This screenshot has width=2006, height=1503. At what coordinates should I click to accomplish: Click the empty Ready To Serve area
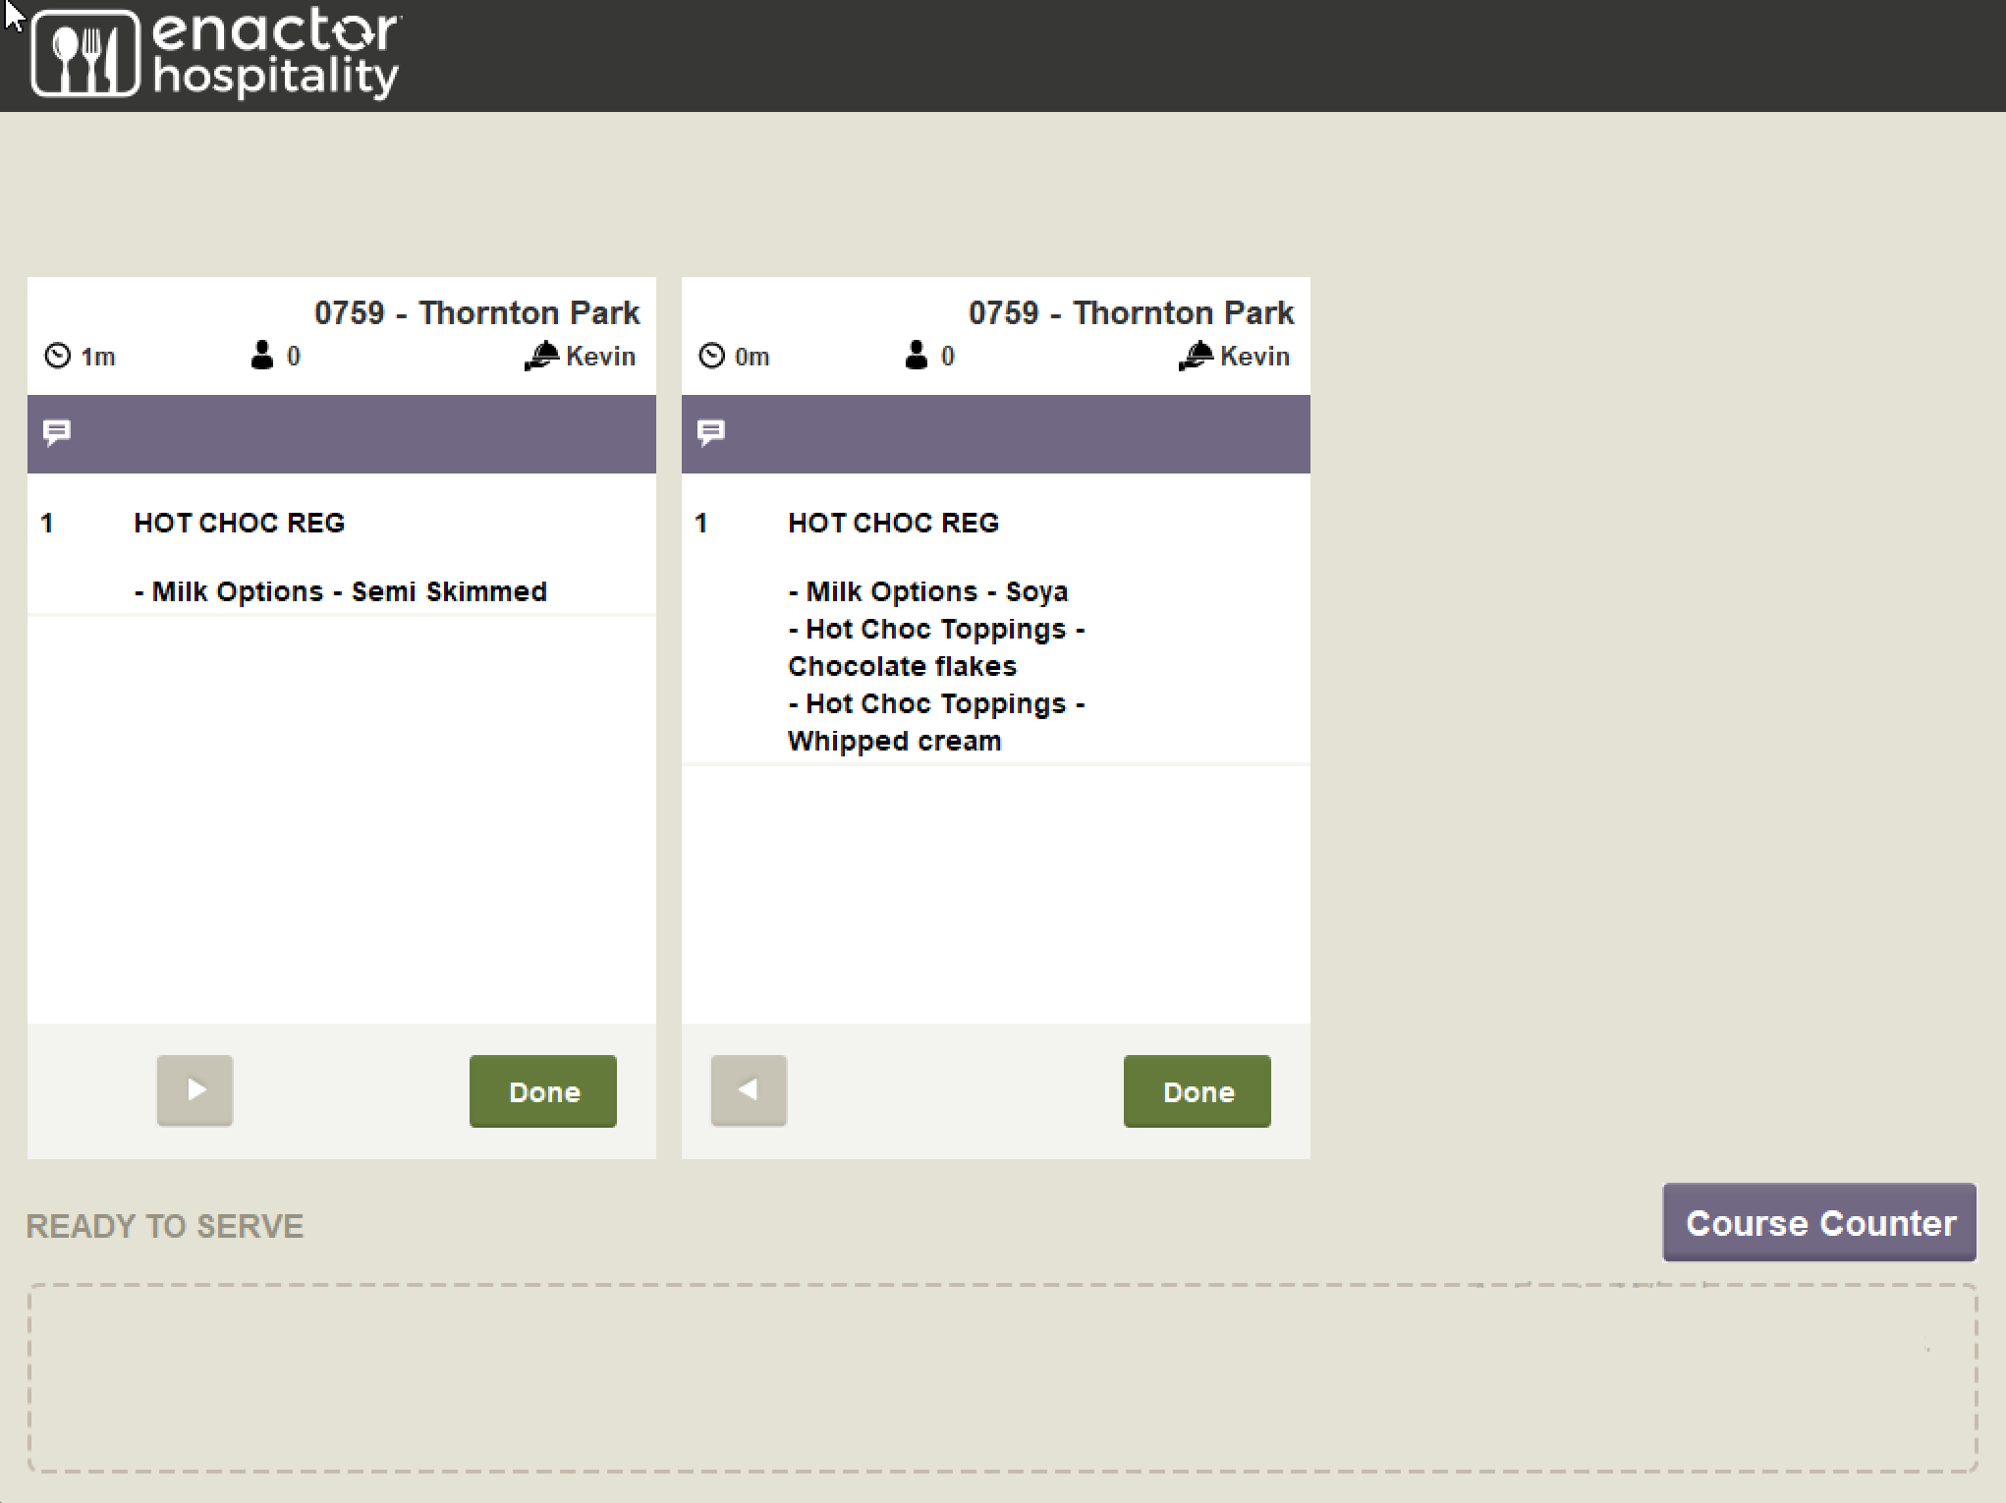1002,1377
